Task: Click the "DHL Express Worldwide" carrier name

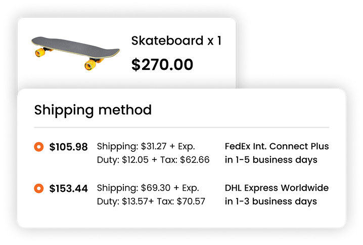Action: (x=277, y=188)
